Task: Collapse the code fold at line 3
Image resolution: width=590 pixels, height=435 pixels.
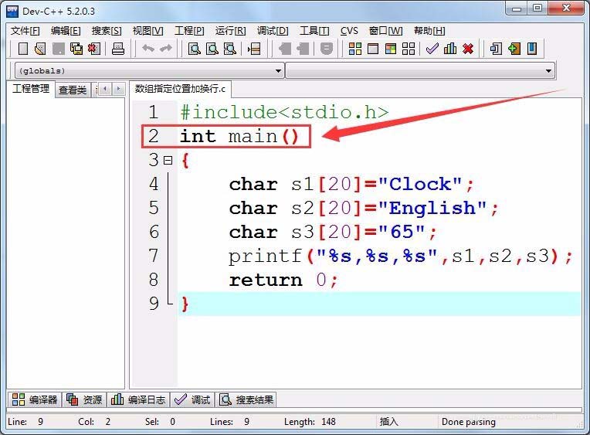Action: tap(168, 161)
